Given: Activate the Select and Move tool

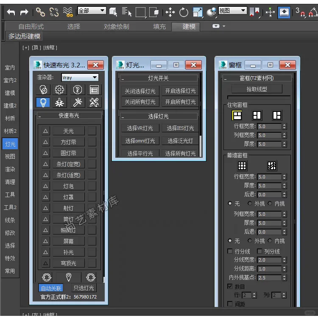Looking at the screenshot, I should (x=170, y=12).
